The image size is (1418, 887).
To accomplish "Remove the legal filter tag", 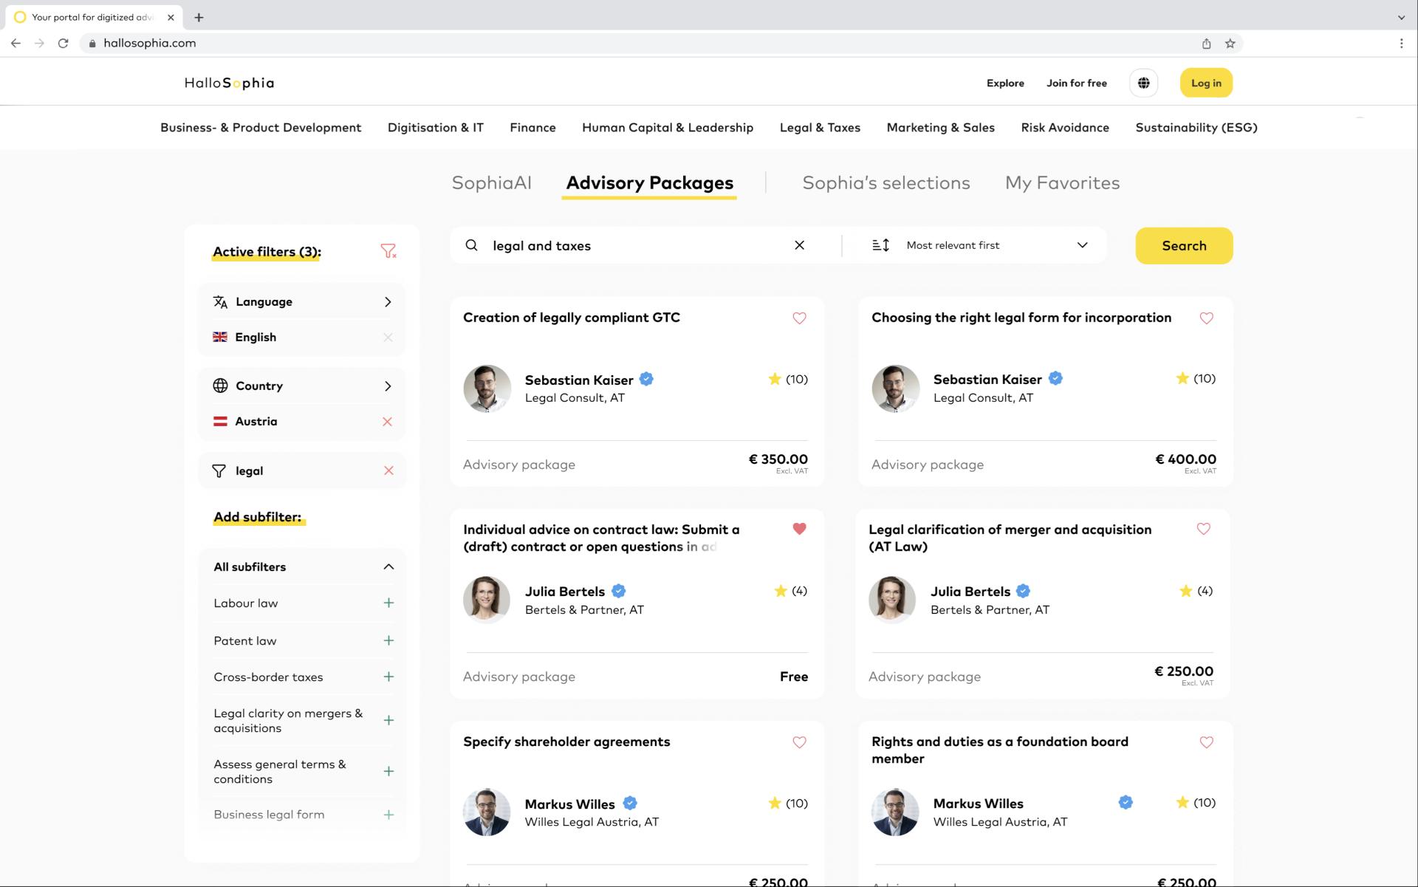I will tap(388, 470).
